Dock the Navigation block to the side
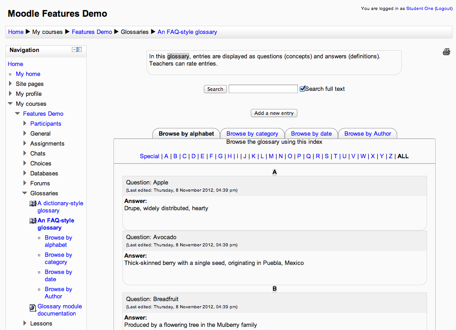The width and height of the screenshot is (456, 330). click(x=80, y=50)
